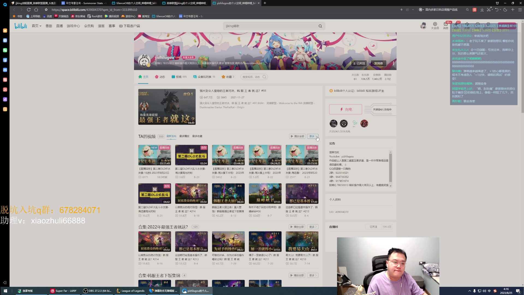Open the three-dot more menu on profile banner
Screen dimensions: 524x295
pos(393,63)
